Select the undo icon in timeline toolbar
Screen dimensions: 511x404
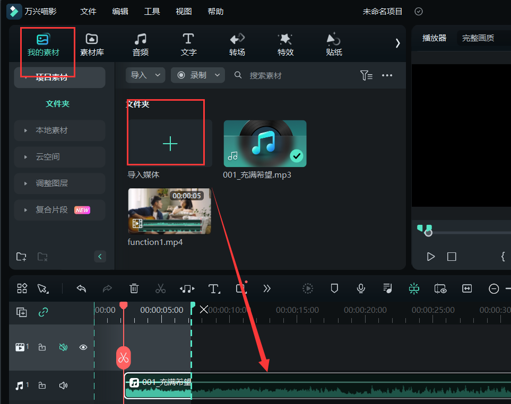(x=81, y=288)
